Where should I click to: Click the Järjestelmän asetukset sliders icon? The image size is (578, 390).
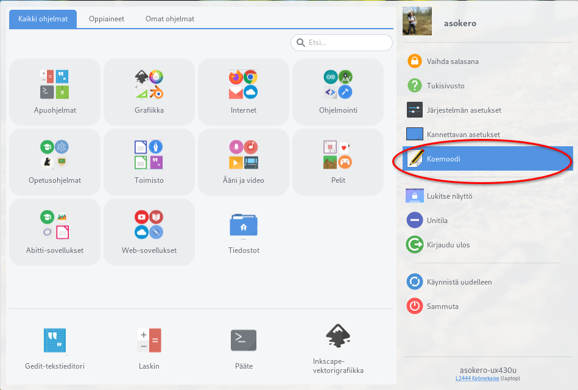pyautogui.click(x=414, y=110)
